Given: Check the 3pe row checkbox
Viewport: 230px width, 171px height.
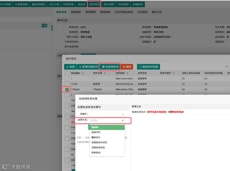Looking at the screenshot, I should tap(67, 111).
